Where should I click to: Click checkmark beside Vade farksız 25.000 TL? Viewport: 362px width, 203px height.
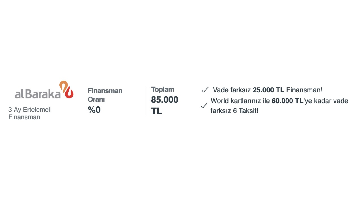205,90
